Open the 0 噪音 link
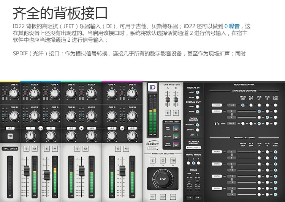This screenshot has width=285, height=202. click(232, 26)
